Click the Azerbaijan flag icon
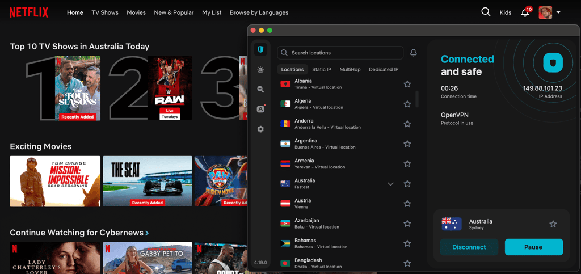 tap(285, 224)
